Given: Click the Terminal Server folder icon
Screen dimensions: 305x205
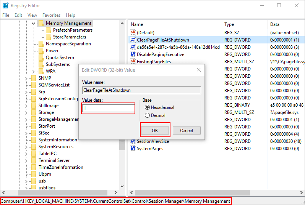Looking at the screenshot, I should pyautogui.click(x=34, y=160).
